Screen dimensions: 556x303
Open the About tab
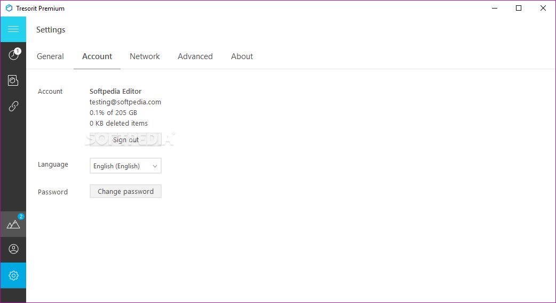click(x=242, y=56)
